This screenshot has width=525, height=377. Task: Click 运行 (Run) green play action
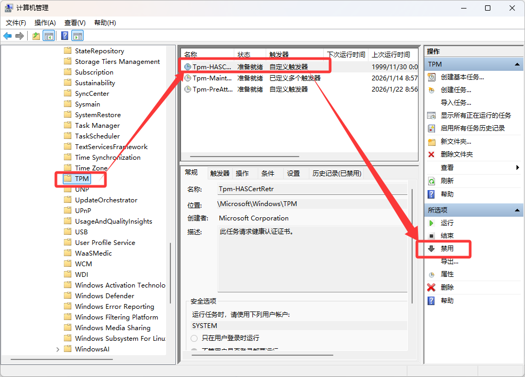[447, 223]
